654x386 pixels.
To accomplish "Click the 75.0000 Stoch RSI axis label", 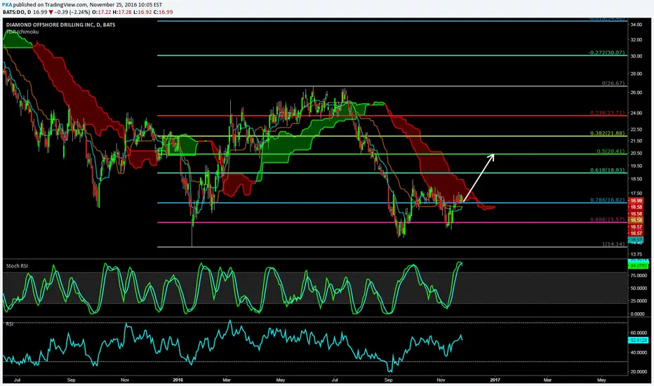I will click(639, 276).
